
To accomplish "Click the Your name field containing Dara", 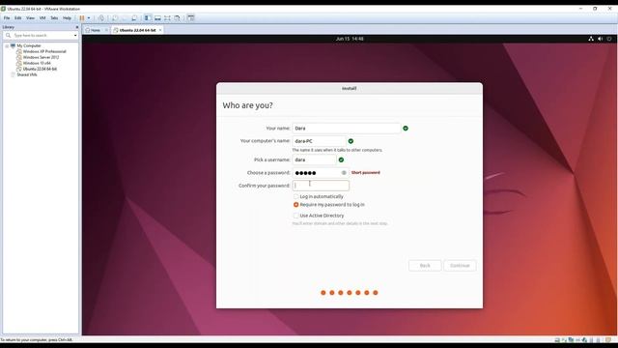I will click(x=346, y=129).
